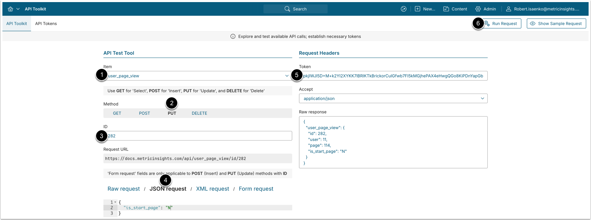Click the New plus icon
Image resolution: width=591 pixels, height=220 pixels.
click(417, 9)
